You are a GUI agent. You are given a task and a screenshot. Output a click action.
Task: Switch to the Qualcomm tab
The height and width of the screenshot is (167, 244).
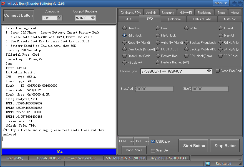(173, 19)
